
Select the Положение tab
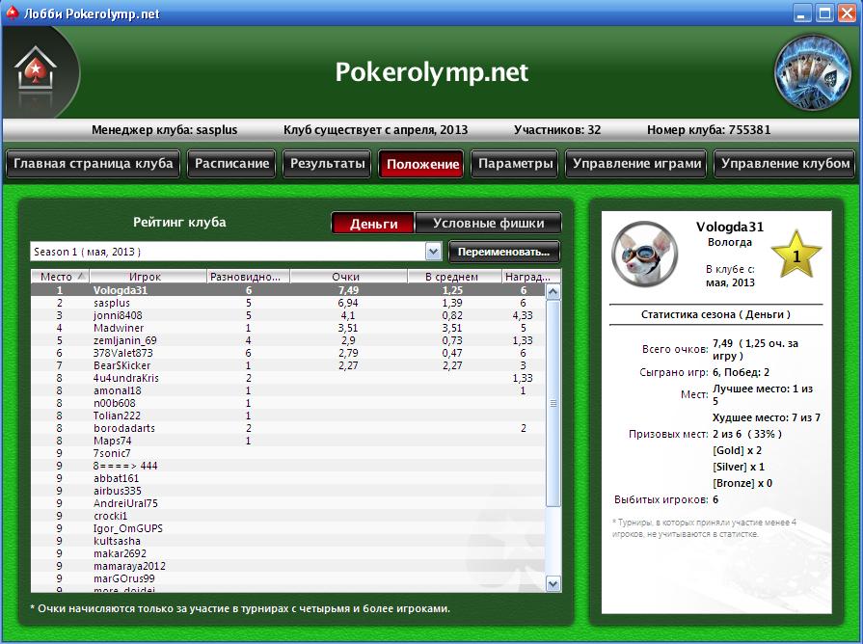(422, 164)
